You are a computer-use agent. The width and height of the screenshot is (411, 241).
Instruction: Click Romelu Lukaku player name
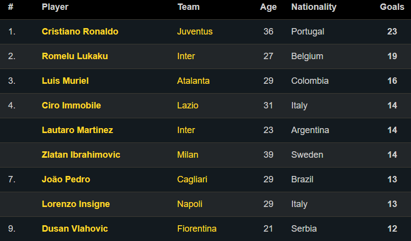[x=75, y=56]
